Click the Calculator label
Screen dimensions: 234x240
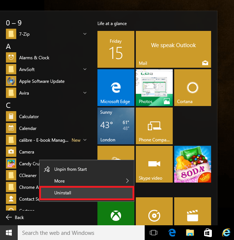(29, 117)
